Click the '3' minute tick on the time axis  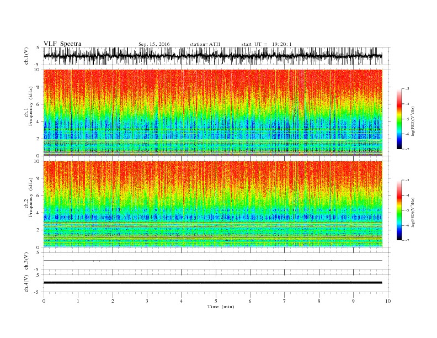click(x=147, y=301)
